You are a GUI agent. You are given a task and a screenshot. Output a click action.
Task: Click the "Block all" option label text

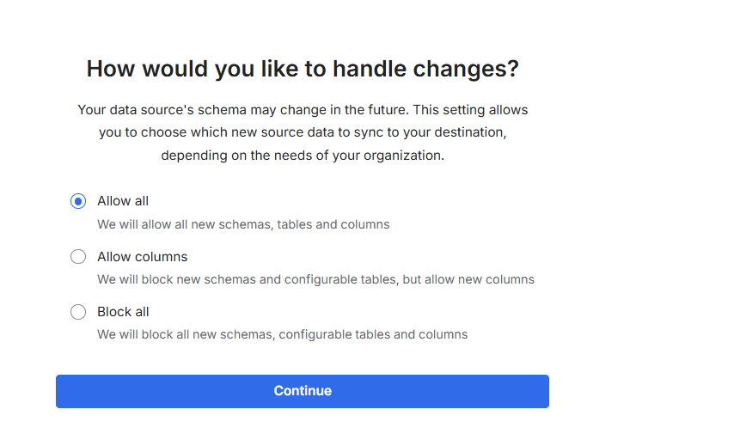tap(123, 312)
